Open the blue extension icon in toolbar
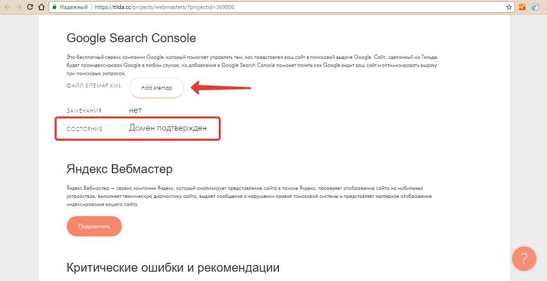 535,7
